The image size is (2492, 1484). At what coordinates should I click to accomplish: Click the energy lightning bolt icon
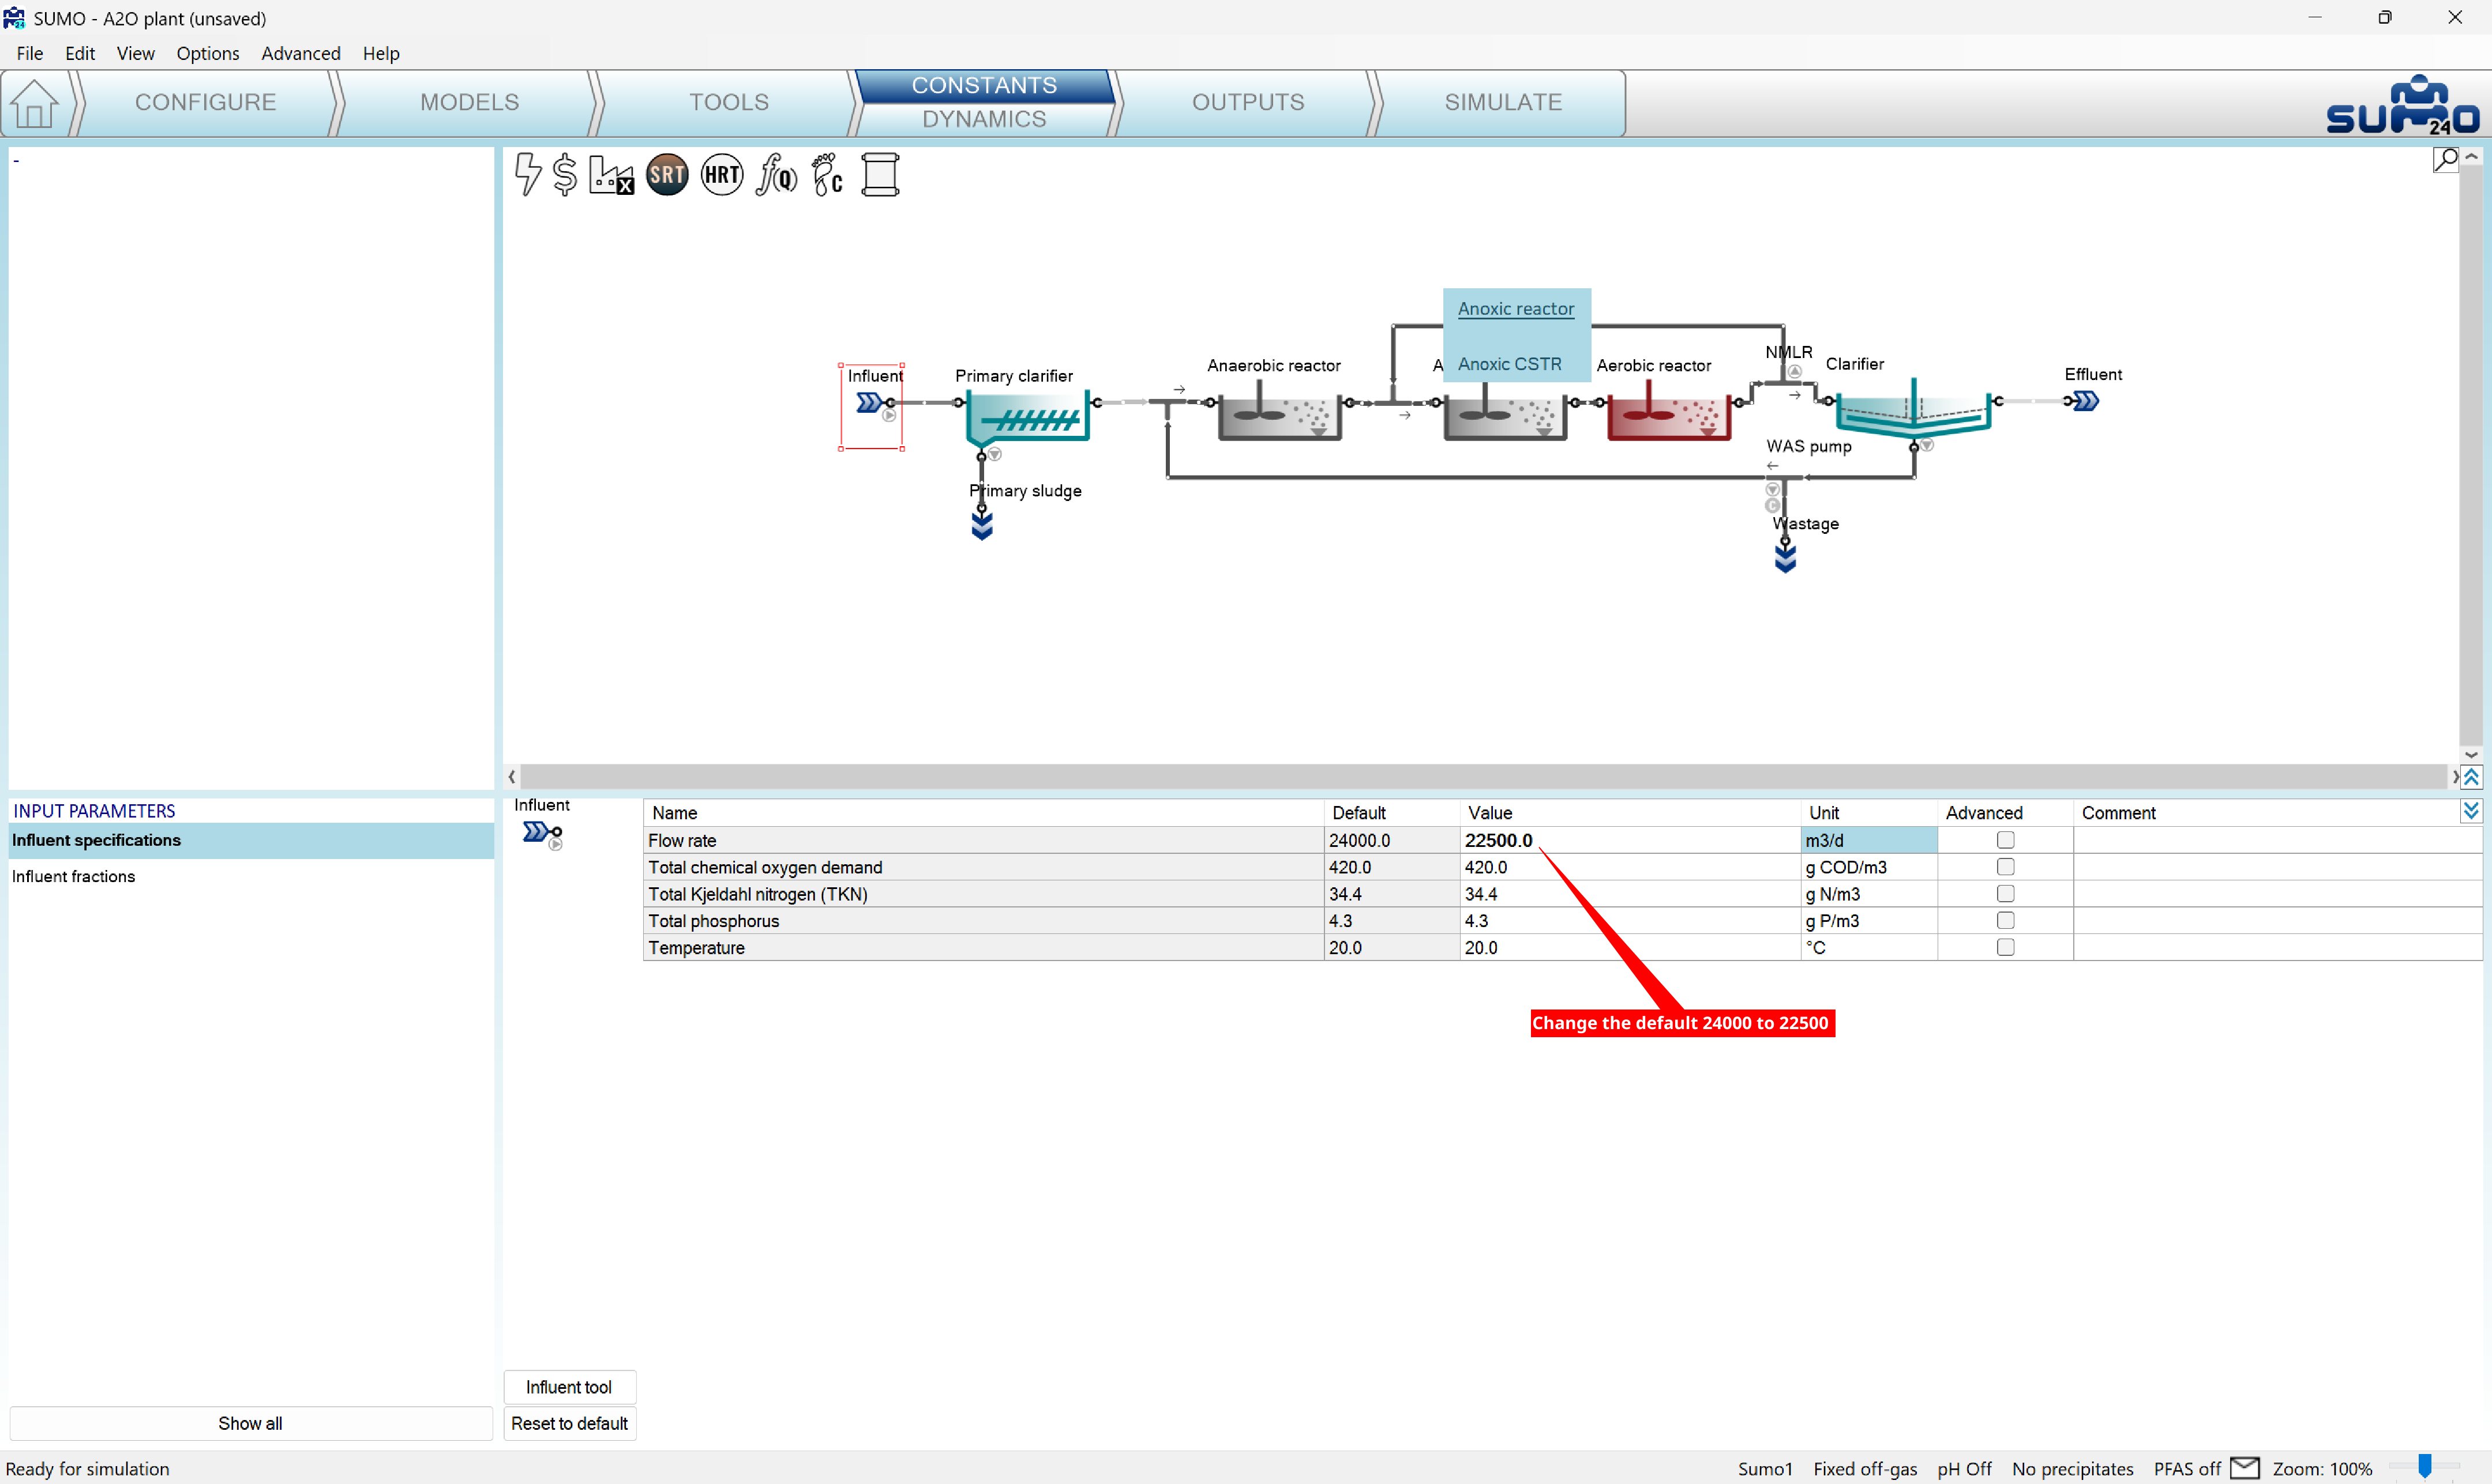[x=527, y=175]
